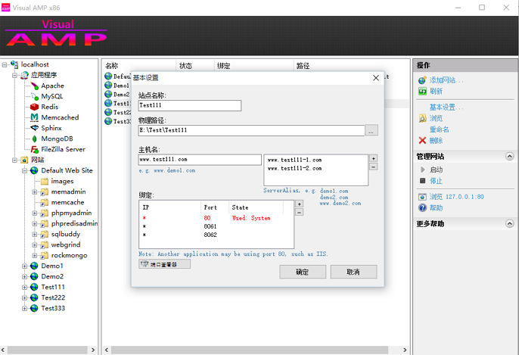Click the Apache feather icon in tree
This screenshot has height=355, width=519.
(x=35, y=86)
